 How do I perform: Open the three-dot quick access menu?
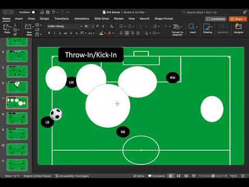[x=68, y=12]
